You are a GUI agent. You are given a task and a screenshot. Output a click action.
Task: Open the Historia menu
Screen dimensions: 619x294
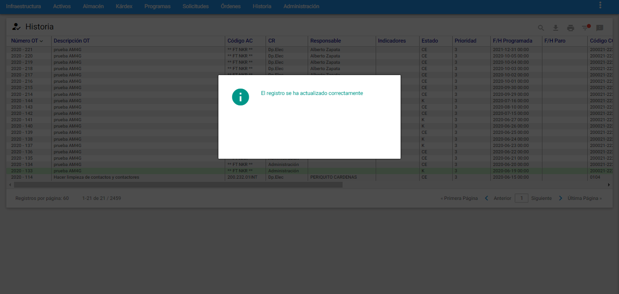tap(262, 6)
